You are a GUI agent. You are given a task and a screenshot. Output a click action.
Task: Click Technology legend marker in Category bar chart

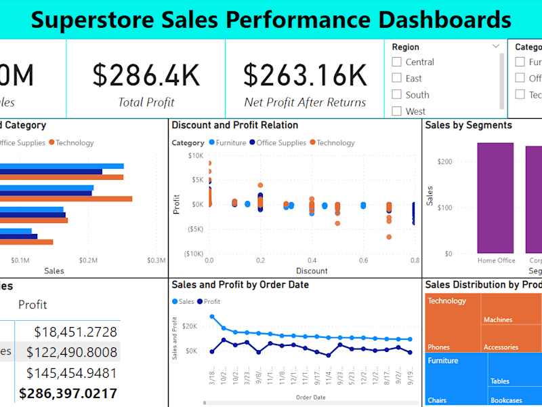(x=52, y=142)
